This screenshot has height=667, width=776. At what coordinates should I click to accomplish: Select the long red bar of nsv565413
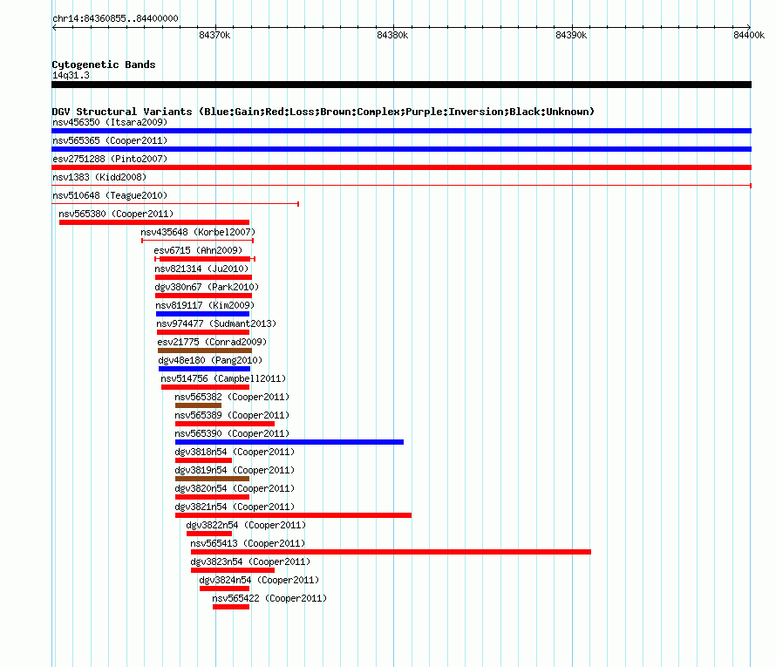click(x=391, y=552)
